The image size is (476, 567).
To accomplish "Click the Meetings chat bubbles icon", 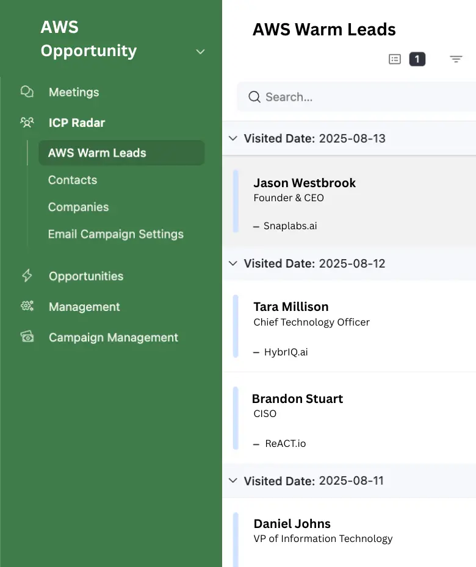I will coord(27,92).
